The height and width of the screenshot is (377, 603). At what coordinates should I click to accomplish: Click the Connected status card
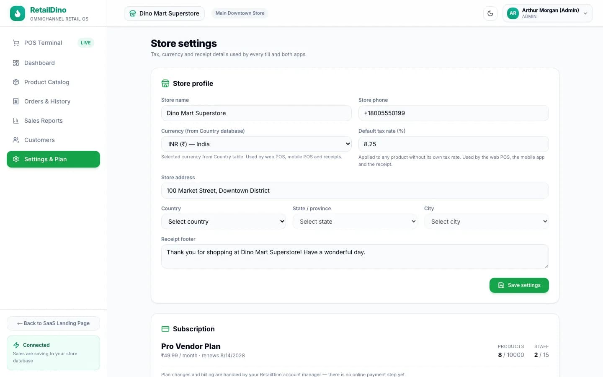(x=53, y=353)
